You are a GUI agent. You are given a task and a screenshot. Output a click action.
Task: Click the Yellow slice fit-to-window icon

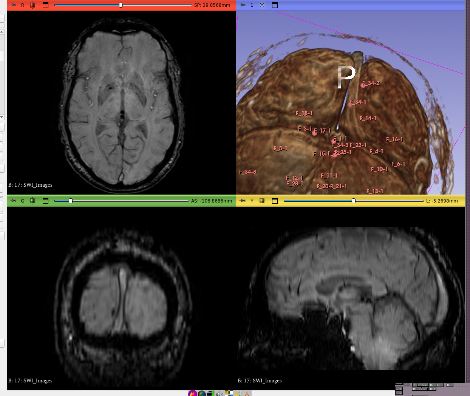coord(262,201)
